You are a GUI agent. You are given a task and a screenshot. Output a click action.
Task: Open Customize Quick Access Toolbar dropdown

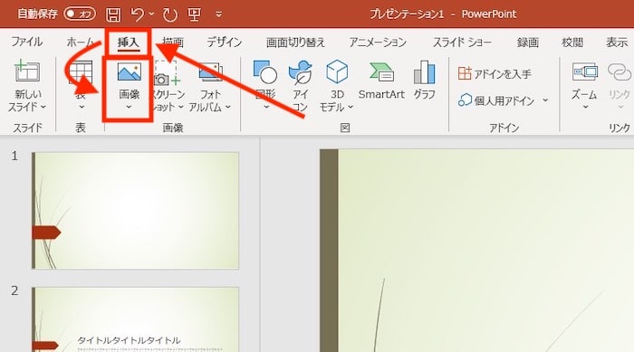pyautogui.click(x=219, y=14)
